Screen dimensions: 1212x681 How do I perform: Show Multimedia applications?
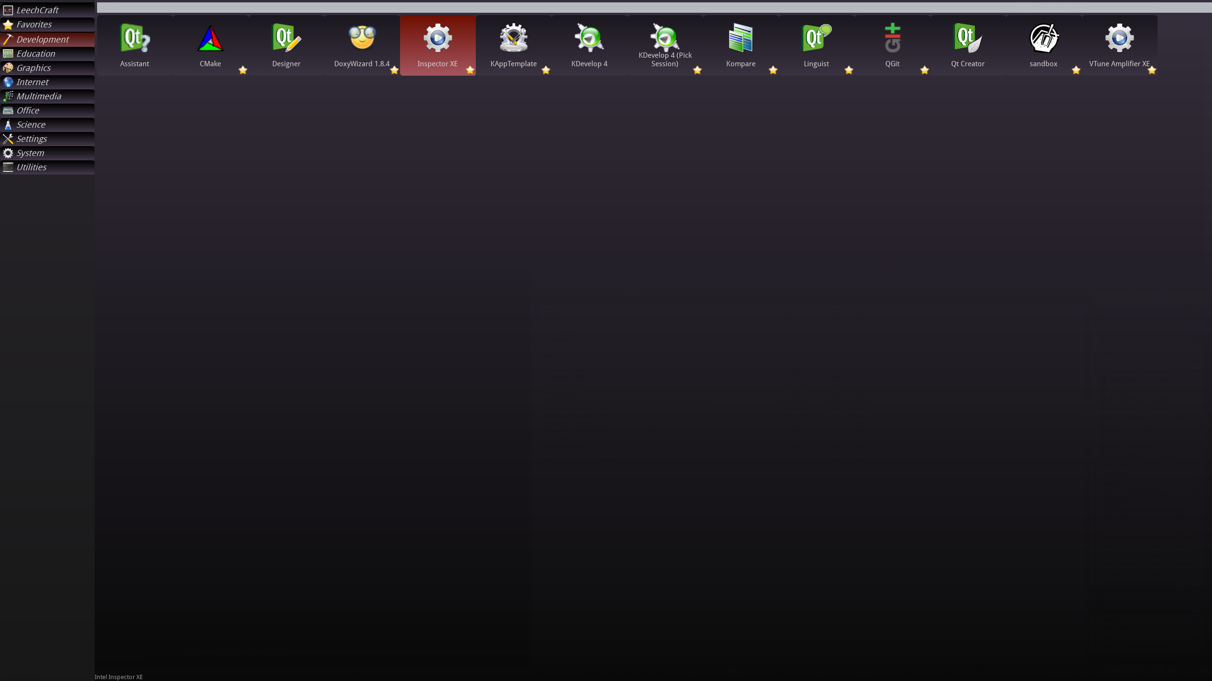click(x=47, y=96)
